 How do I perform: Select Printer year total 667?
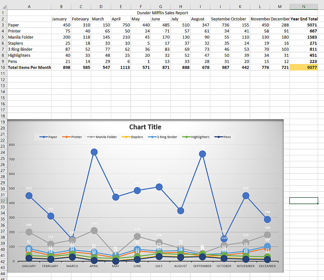pos(304,31)
